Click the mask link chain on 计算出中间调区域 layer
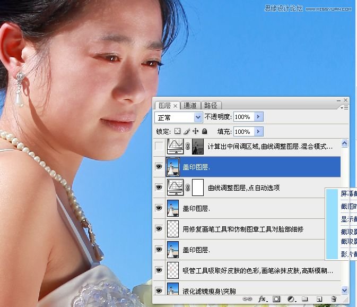Viewport: 357px width, 307px height. tap(188, 146)
